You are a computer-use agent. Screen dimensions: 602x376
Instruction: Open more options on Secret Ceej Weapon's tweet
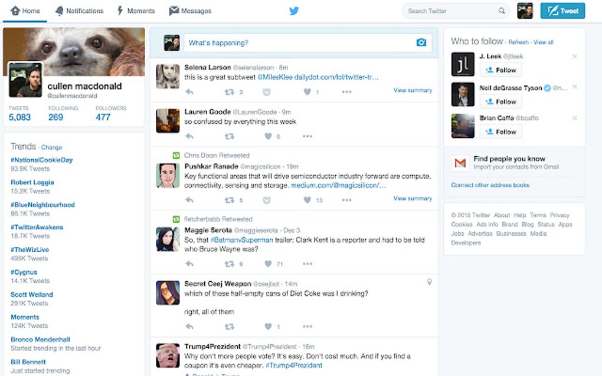click(x=307, y=326)
